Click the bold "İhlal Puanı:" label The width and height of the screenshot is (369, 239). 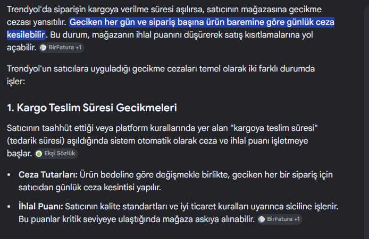[41, 207]
